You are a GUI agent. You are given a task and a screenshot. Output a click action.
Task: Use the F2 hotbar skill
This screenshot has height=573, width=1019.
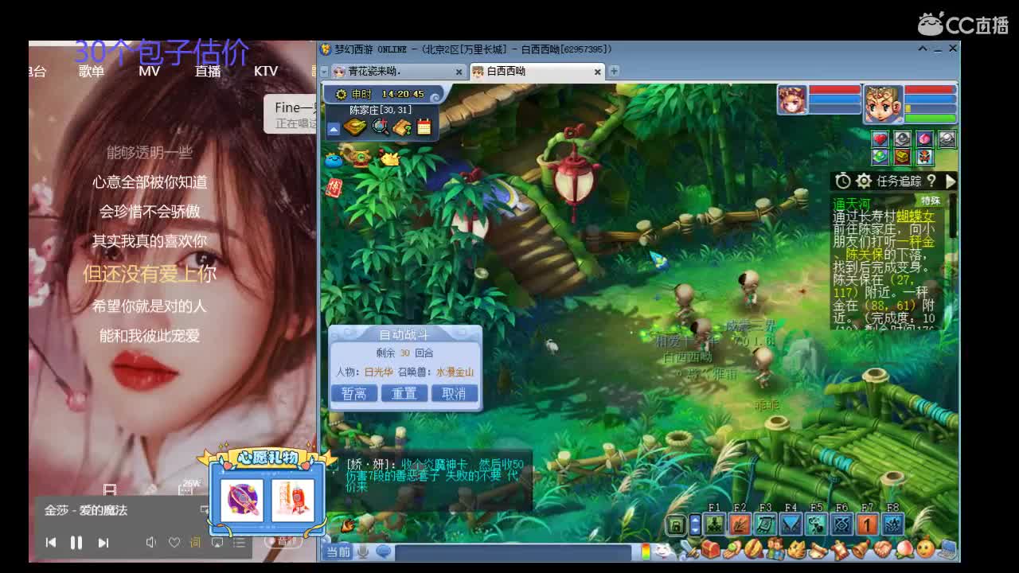[x=740, y=524]
